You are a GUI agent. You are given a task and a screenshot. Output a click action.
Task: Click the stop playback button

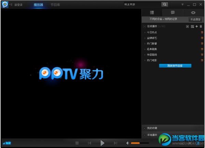77,143
